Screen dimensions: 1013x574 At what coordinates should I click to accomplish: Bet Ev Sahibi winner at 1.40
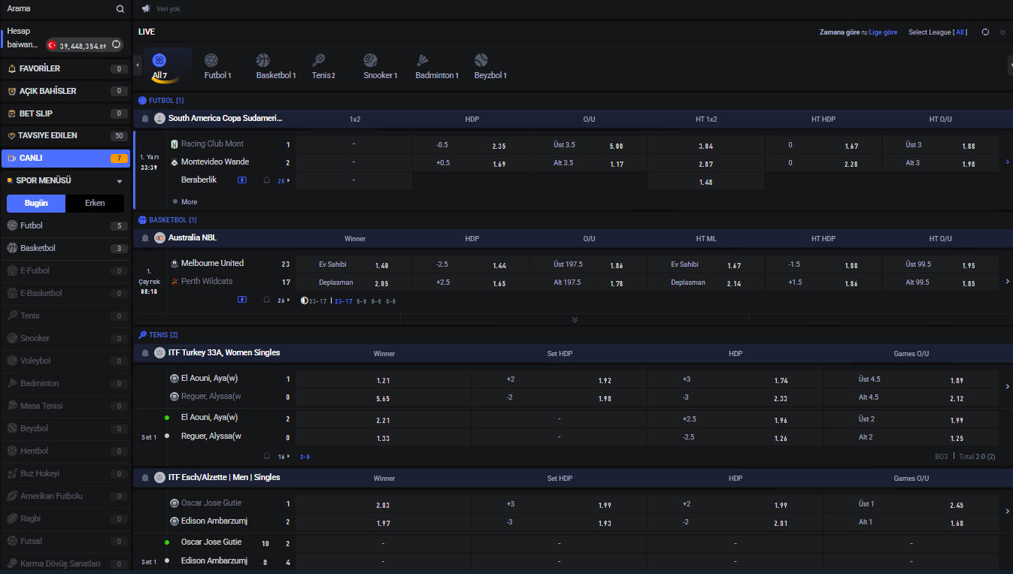[x=353, y=264]
